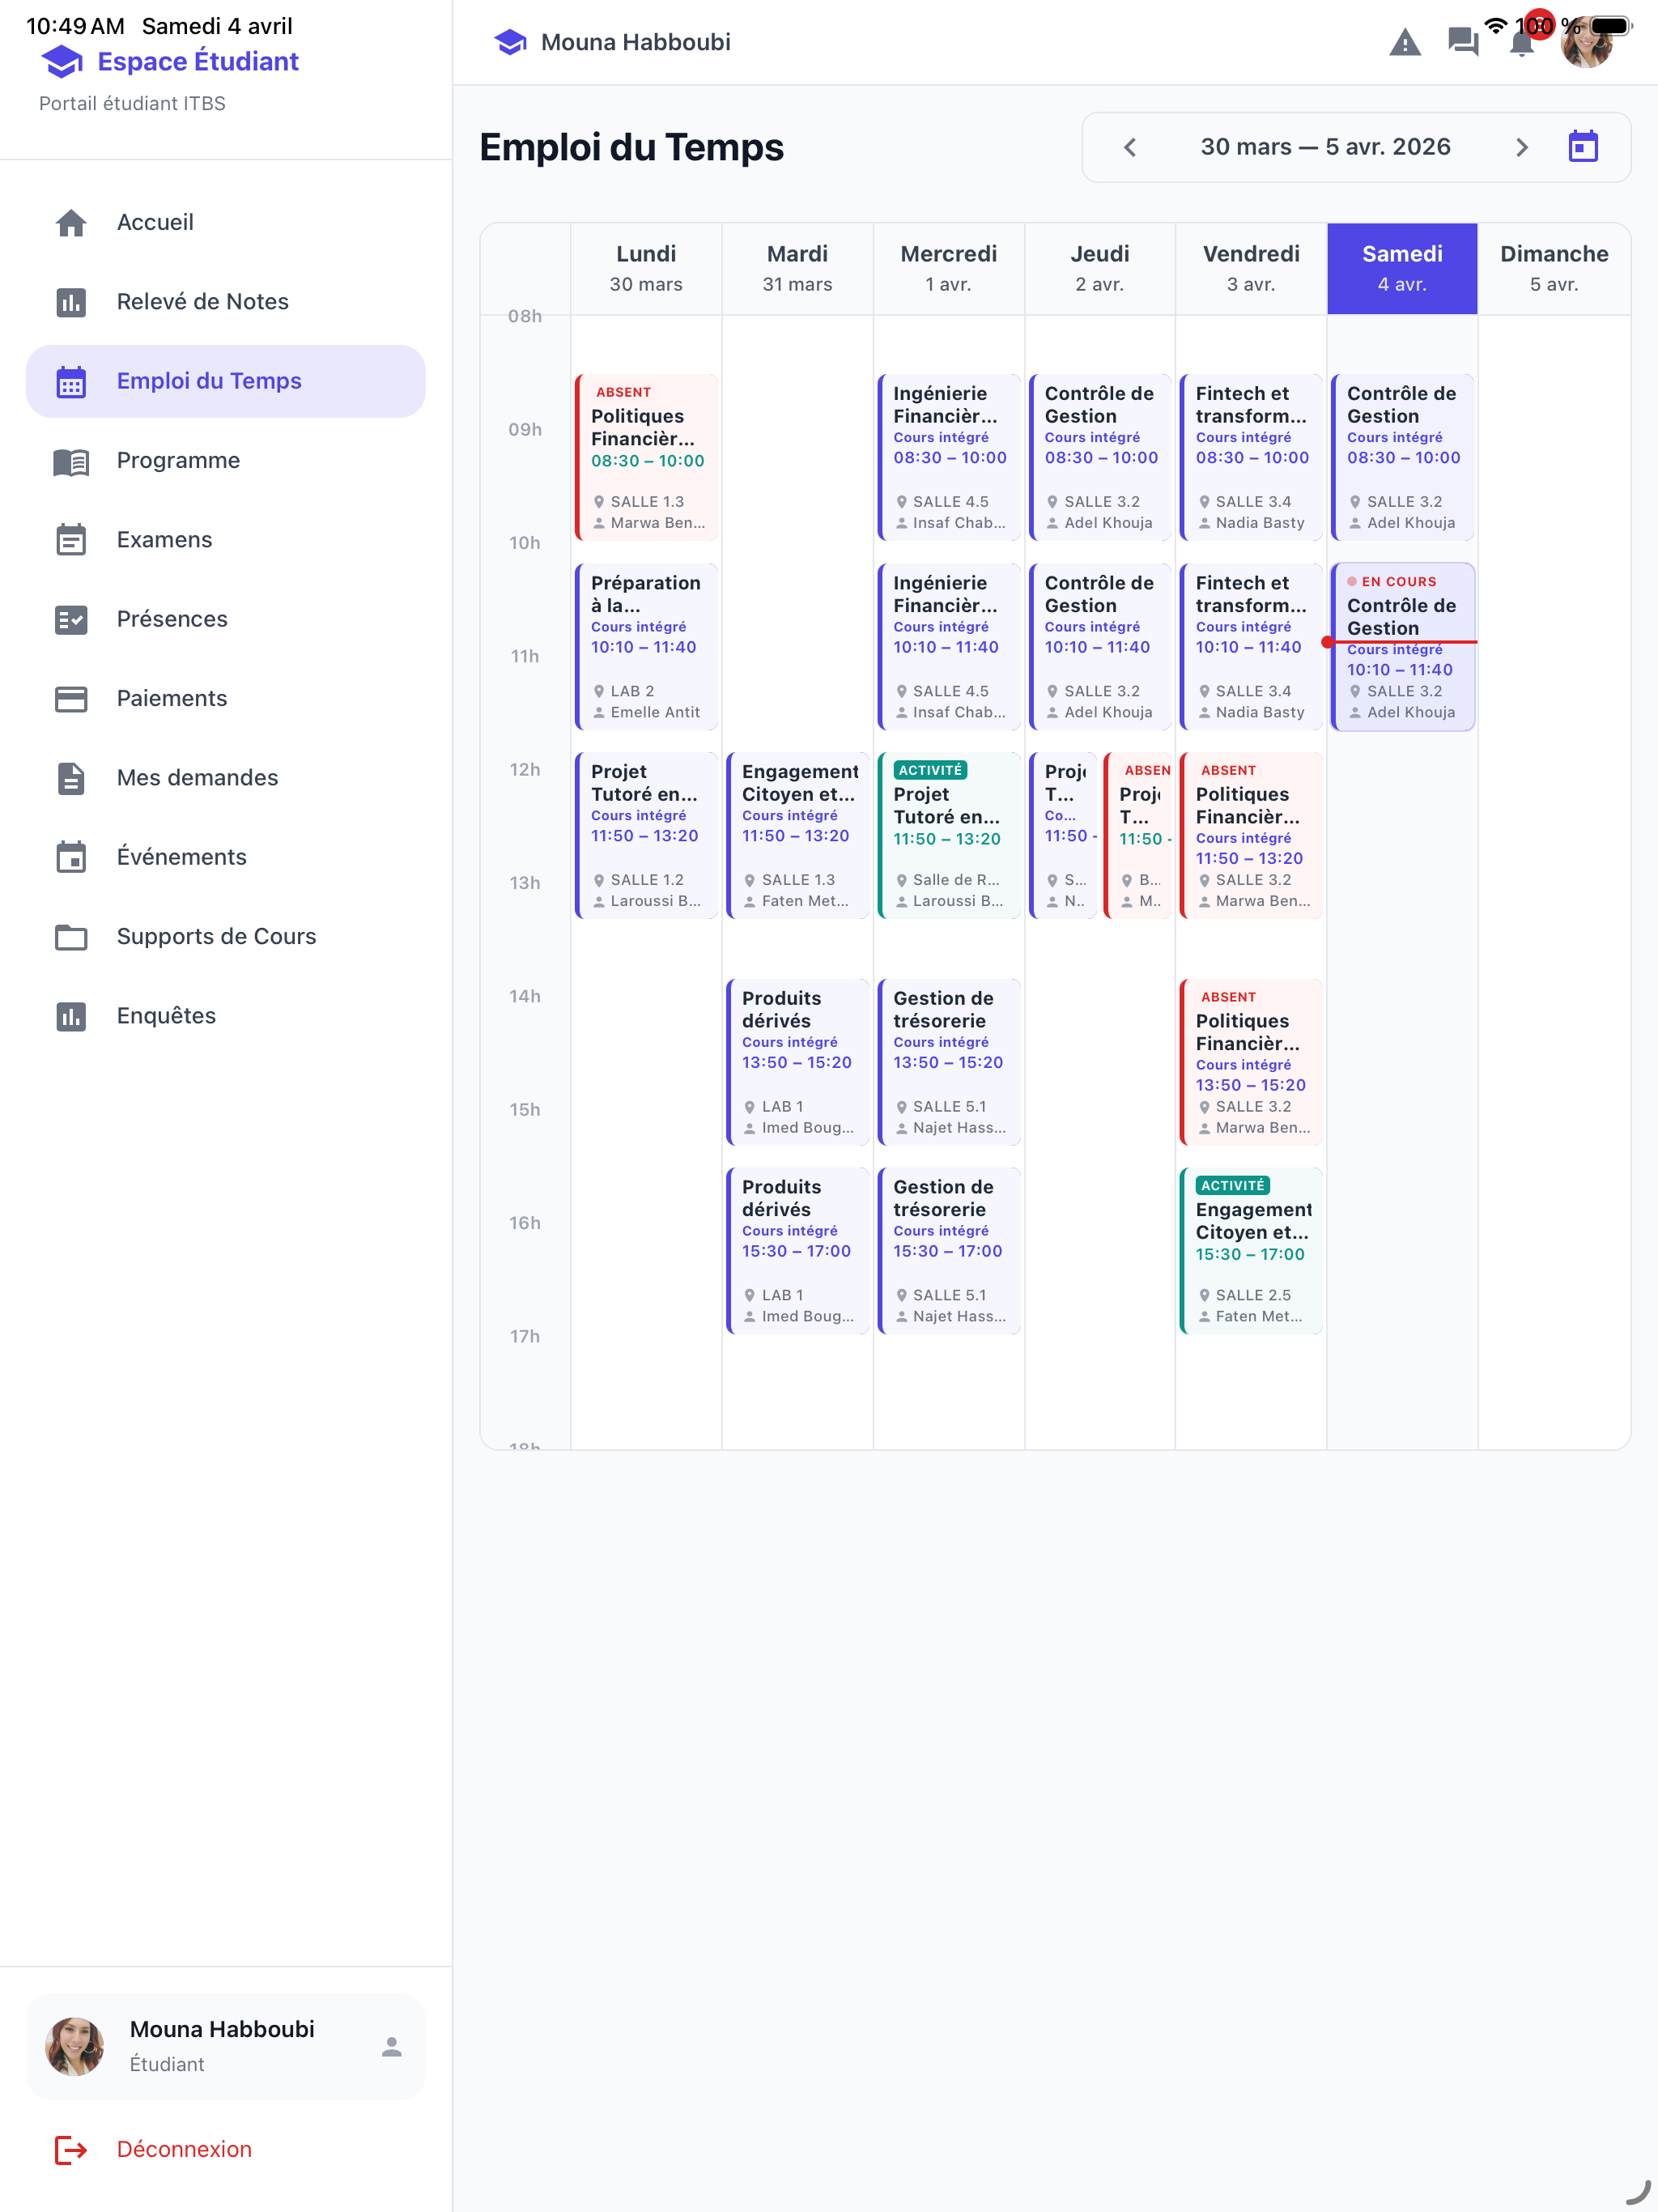Screen dimensions: 1658x2212
Task: Open the Paiements menu item
Action: click(226, 699)
